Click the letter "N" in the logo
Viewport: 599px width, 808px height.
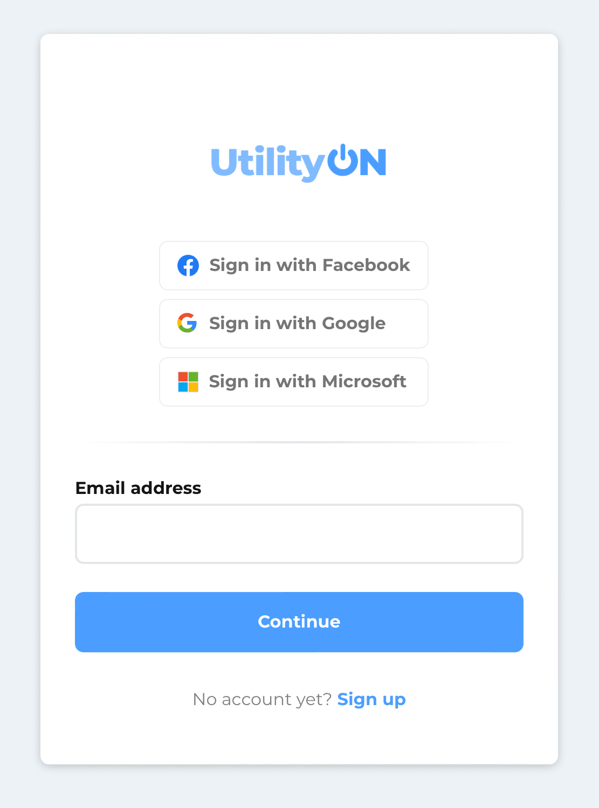(373, 162)
